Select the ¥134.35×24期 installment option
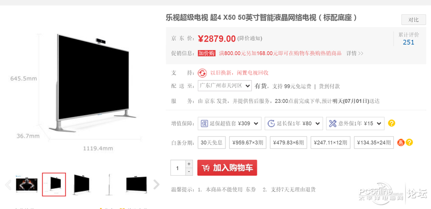 (x=374, y=143)
